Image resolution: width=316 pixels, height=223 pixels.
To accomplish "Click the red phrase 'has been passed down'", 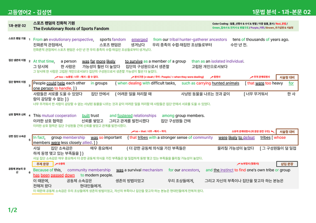I will tap(54, 175).
